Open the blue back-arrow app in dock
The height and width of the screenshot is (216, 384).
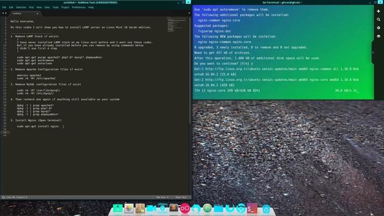196,208
